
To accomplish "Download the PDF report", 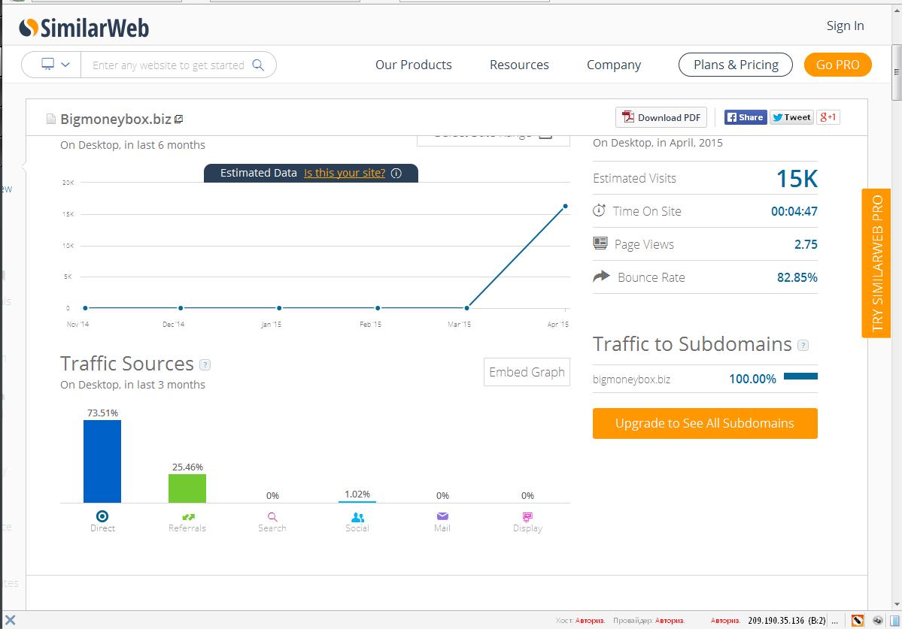I will (661, 117).
